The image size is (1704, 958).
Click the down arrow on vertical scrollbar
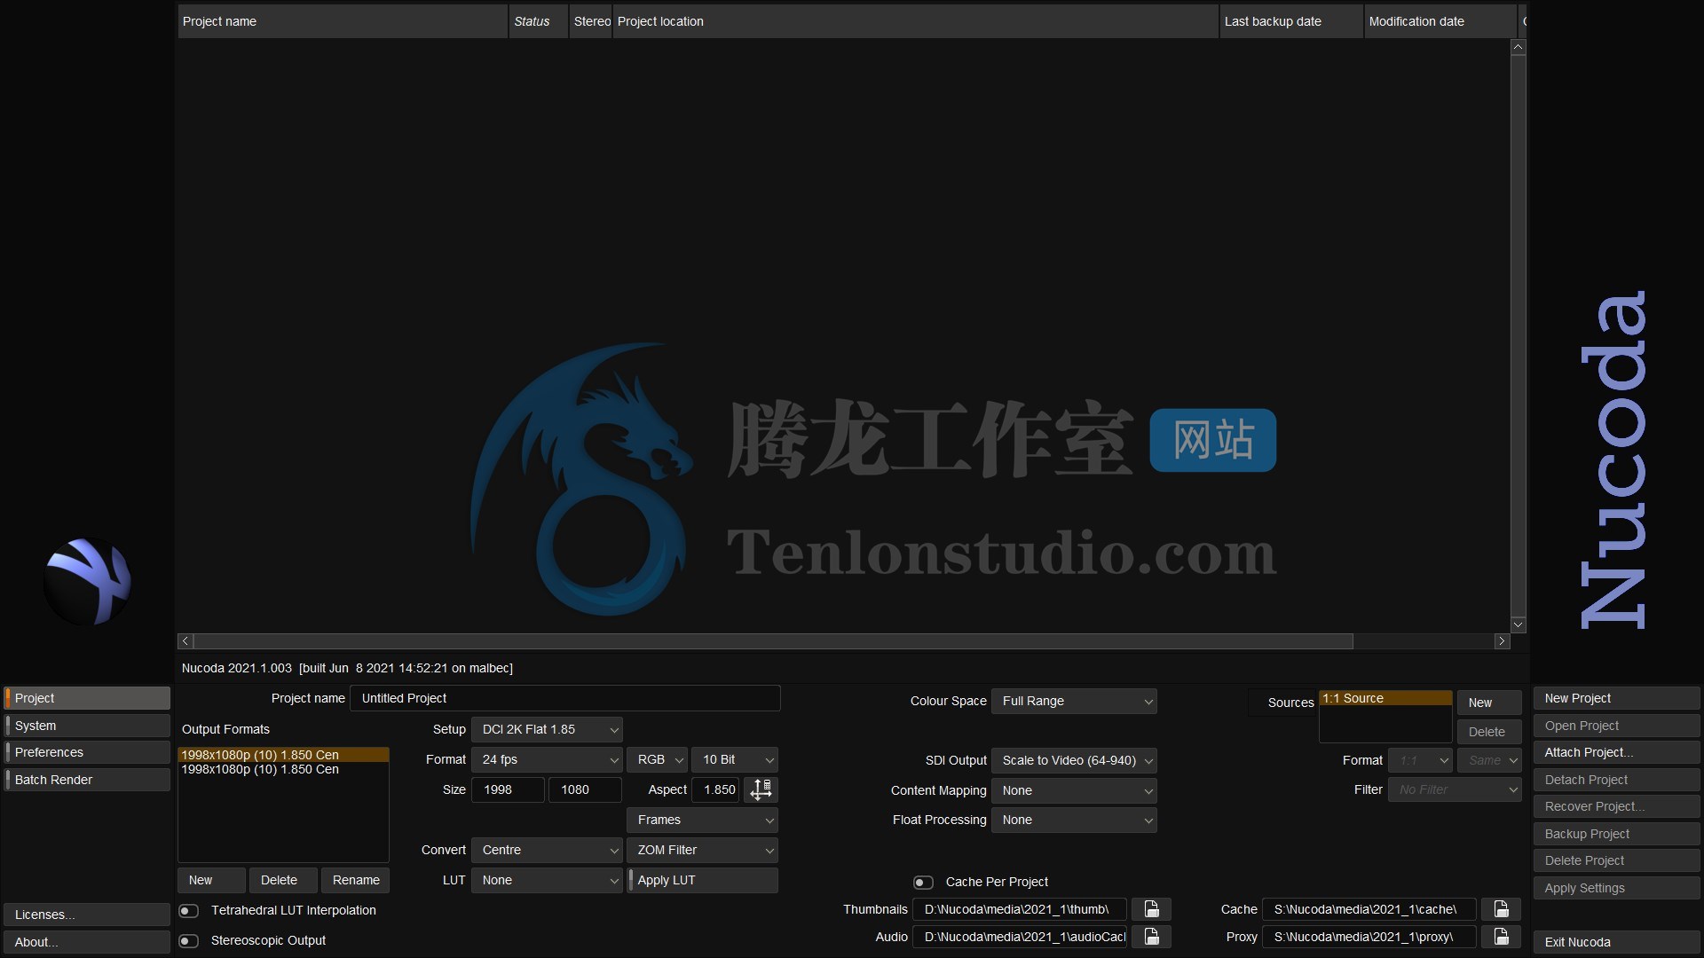(x=1518, y=624)
